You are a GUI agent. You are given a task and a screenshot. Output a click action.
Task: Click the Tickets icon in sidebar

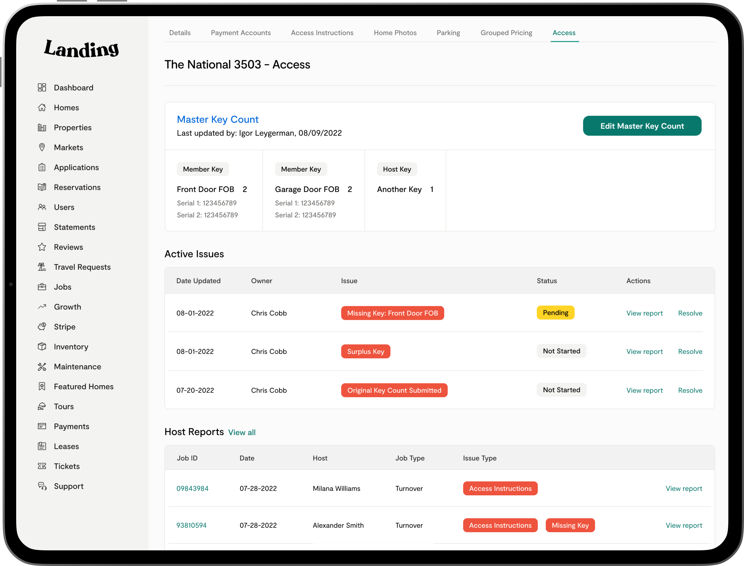tap(42, 466)
